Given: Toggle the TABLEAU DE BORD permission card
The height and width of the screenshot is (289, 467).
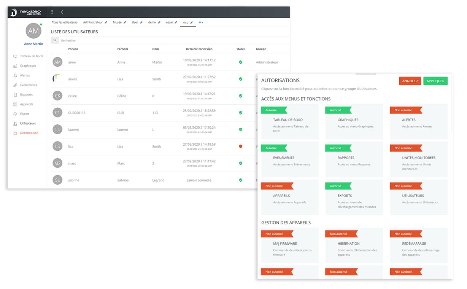Looking at the screenshot, I should [290, 122].
